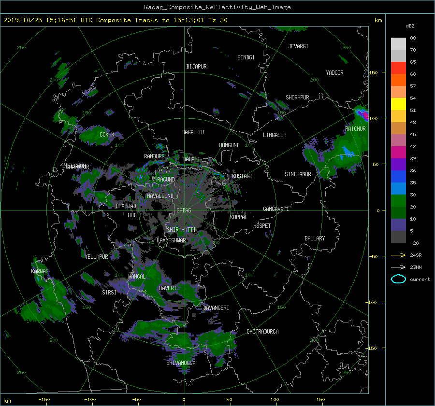Click the yellow 24SR arrow legend icon
The height and width of the screenshot is (406, 435).
[398, 255]
